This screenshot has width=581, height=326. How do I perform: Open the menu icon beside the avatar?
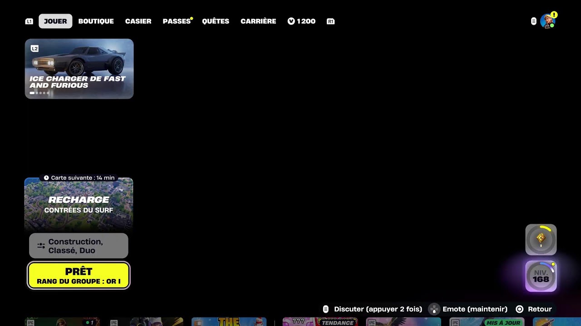534,21
